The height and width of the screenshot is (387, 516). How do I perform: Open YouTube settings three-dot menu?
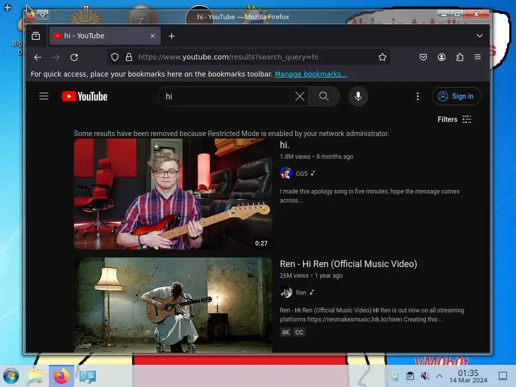pos(418,96)
